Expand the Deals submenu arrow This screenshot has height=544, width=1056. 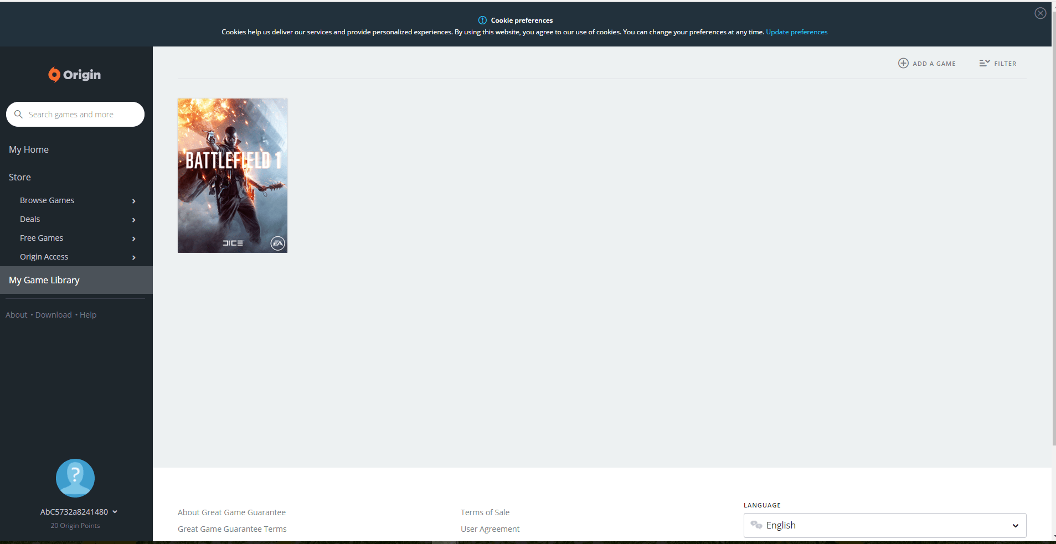pyautogui.click(x=134, y=220)
